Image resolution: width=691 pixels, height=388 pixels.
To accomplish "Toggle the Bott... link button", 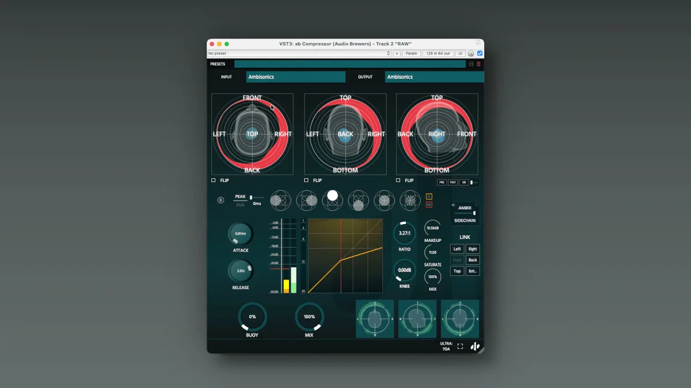I will pos(473,271).
